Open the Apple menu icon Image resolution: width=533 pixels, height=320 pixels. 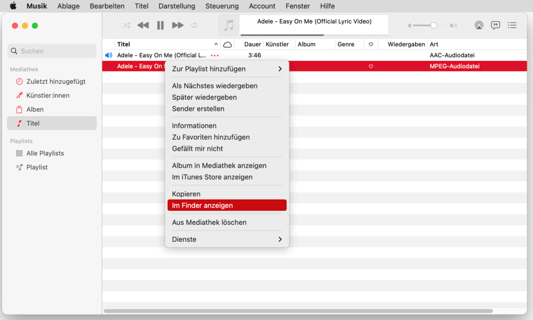(13, 6)
